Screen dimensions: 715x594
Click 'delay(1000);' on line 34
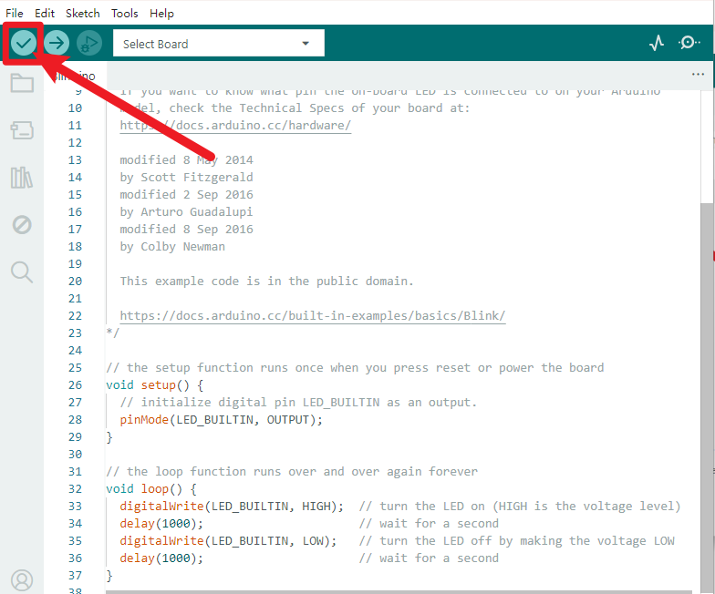pos(161,524)
